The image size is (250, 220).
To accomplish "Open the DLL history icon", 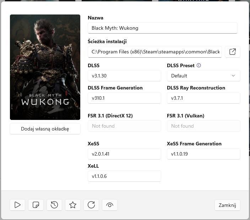I will (54, 205).
